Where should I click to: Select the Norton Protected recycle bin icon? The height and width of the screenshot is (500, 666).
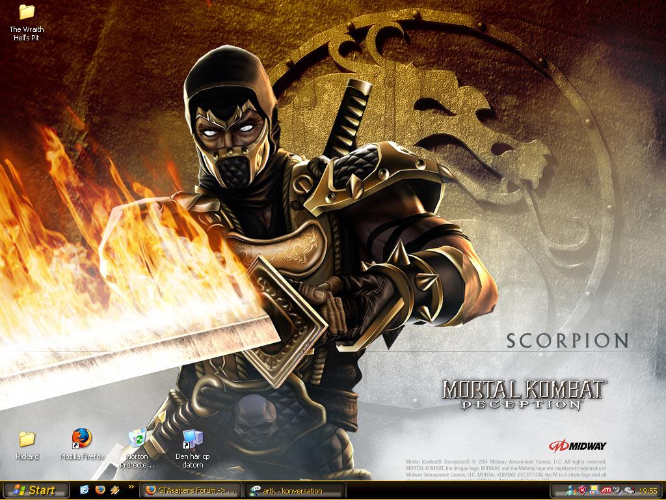click(137, 439)
